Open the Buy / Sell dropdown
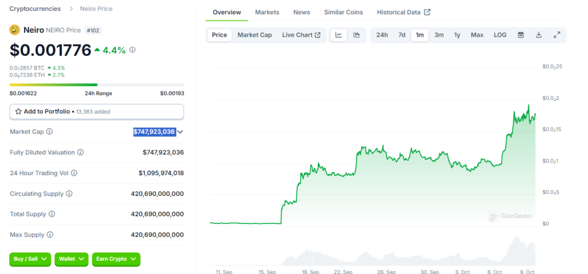The image size is (588, 274). coord(30,259)
